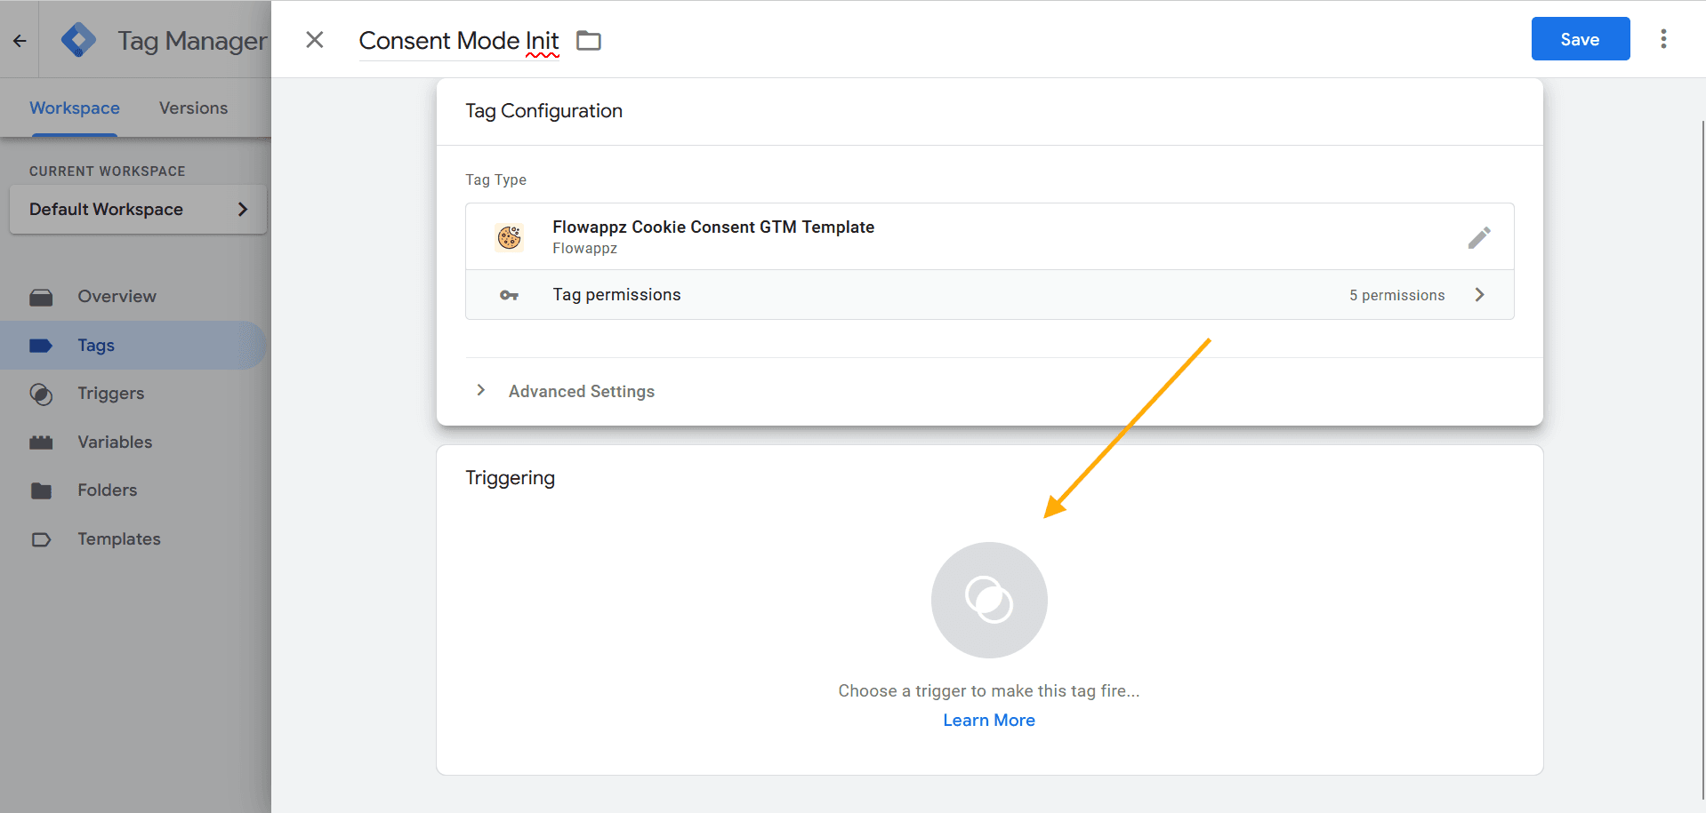Click the folder icon next to tag name
The image size is (1706, 813).
click(x=589, y=41)
